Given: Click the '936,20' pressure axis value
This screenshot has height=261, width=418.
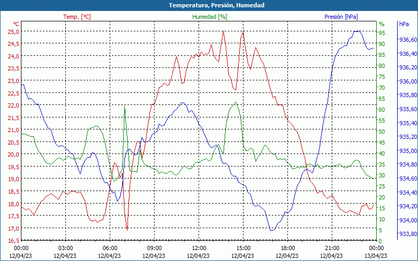Looking at the screenshot, I should [408, 68].
